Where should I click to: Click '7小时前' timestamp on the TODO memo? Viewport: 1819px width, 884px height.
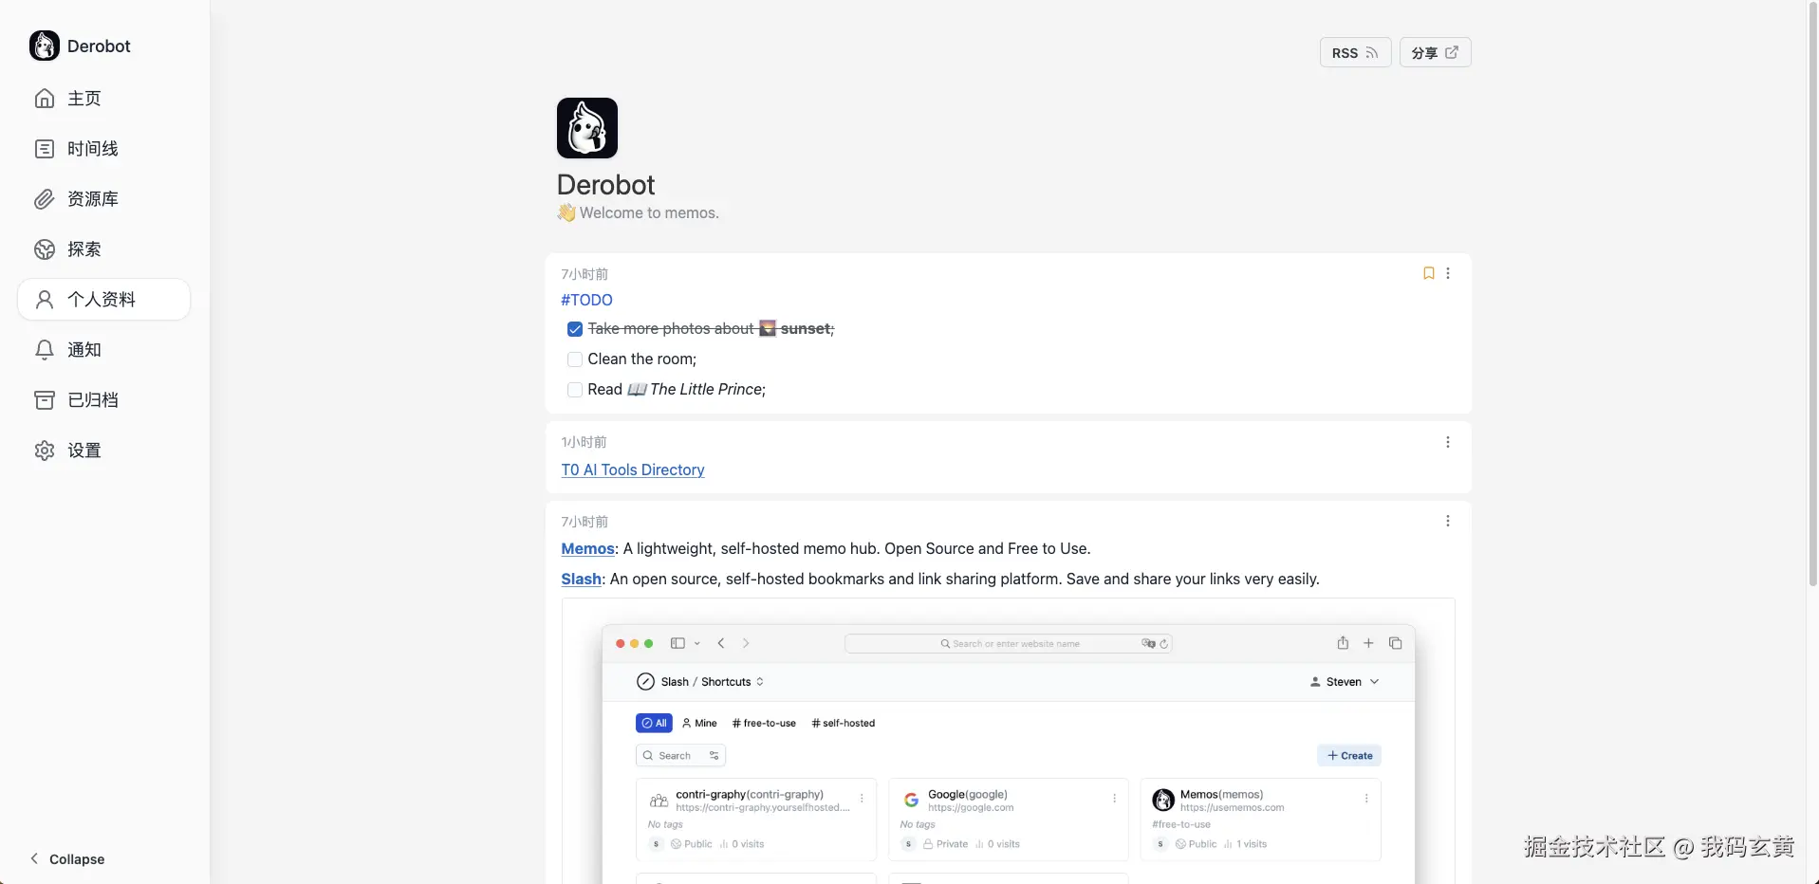tap(585, 274)
